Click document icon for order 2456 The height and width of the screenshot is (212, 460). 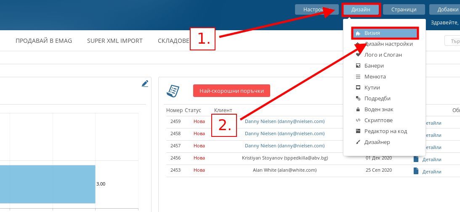click(416, 159)
